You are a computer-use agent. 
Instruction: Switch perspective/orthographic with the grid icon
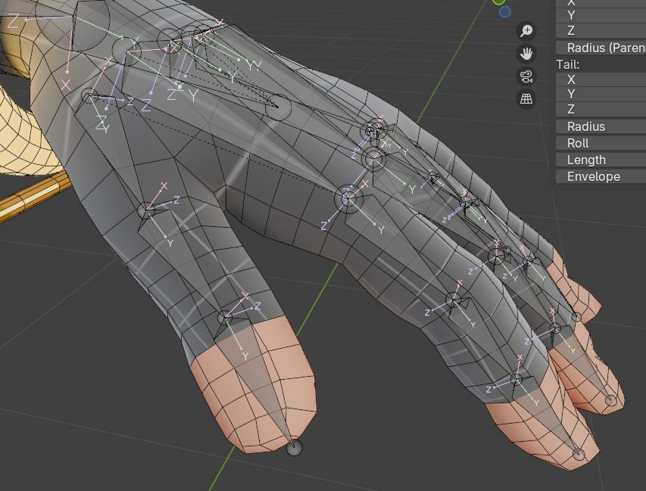[526, 99]
